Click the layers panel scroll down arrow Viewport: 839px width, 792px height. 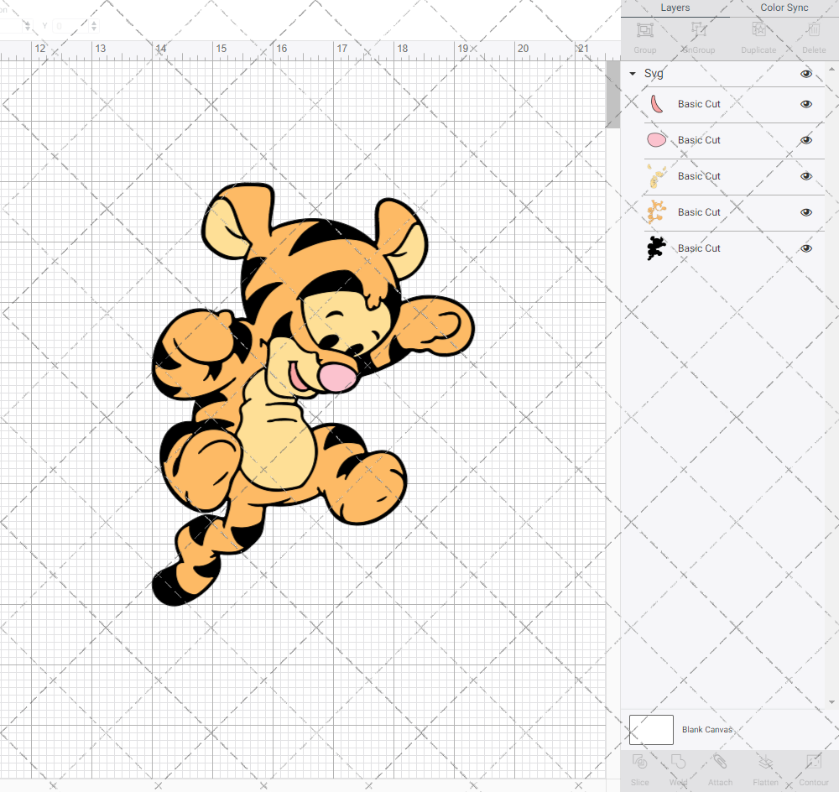(831, 702)
